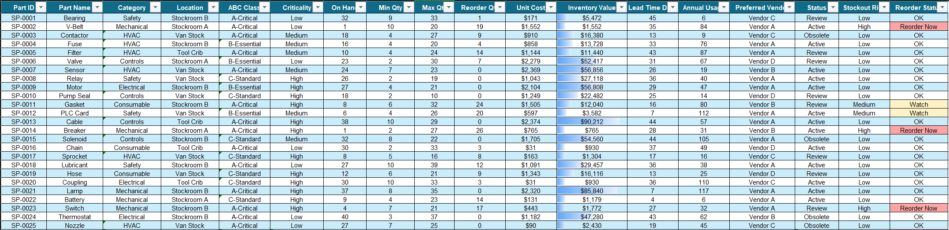Viewport: 949px width, 230px height.
Task: Open the Inventory Value filter dropdown arrow
Action: 622,7
